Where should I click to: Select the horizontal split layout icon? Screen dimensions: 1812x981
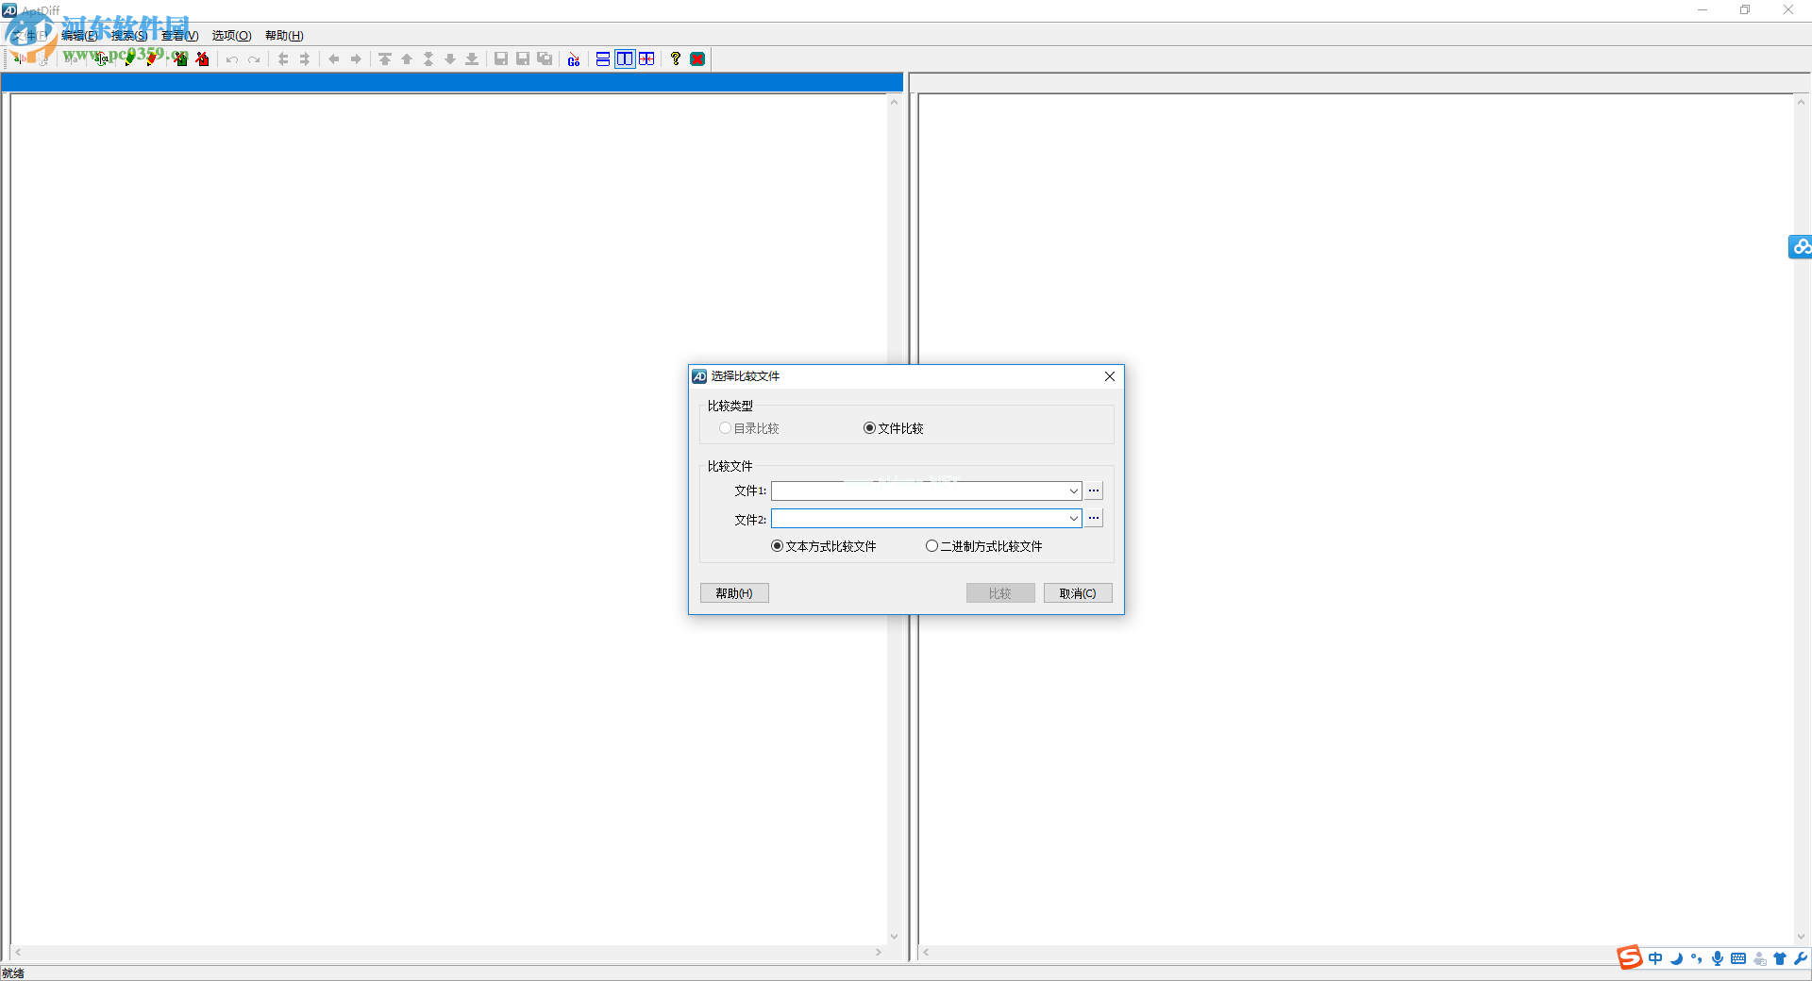603,59
